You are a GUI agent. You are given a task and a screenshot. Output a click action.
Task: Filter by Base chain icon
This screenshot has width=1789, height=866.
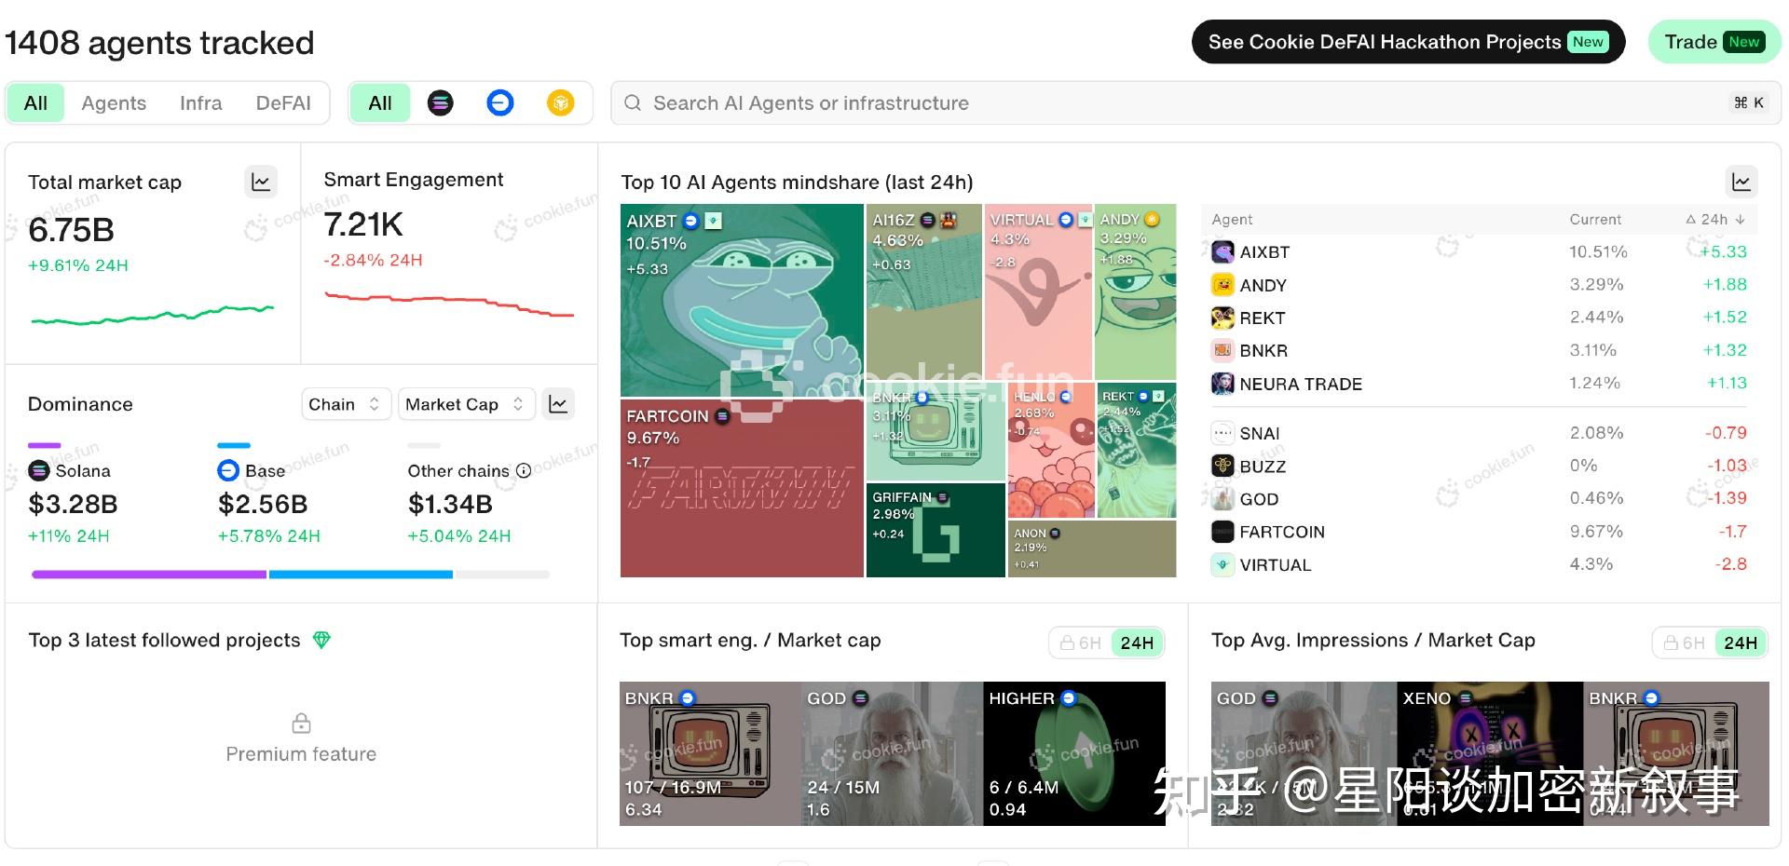(500, 102)
